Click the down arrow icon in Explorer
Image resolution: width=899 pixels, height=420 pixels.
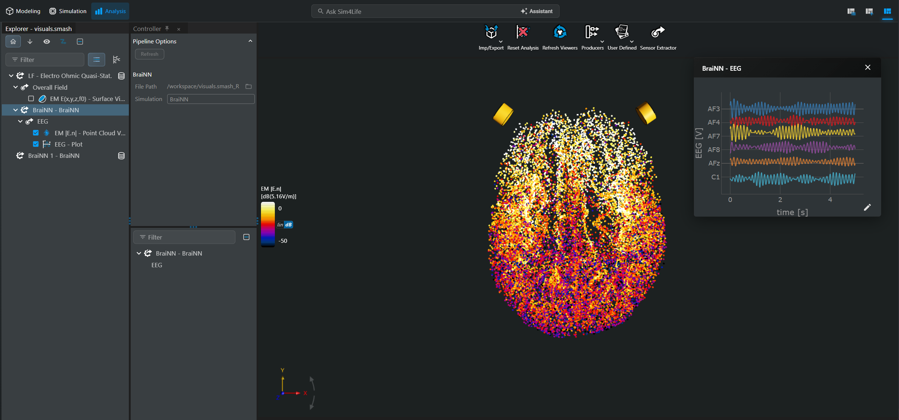pos(30,42)
